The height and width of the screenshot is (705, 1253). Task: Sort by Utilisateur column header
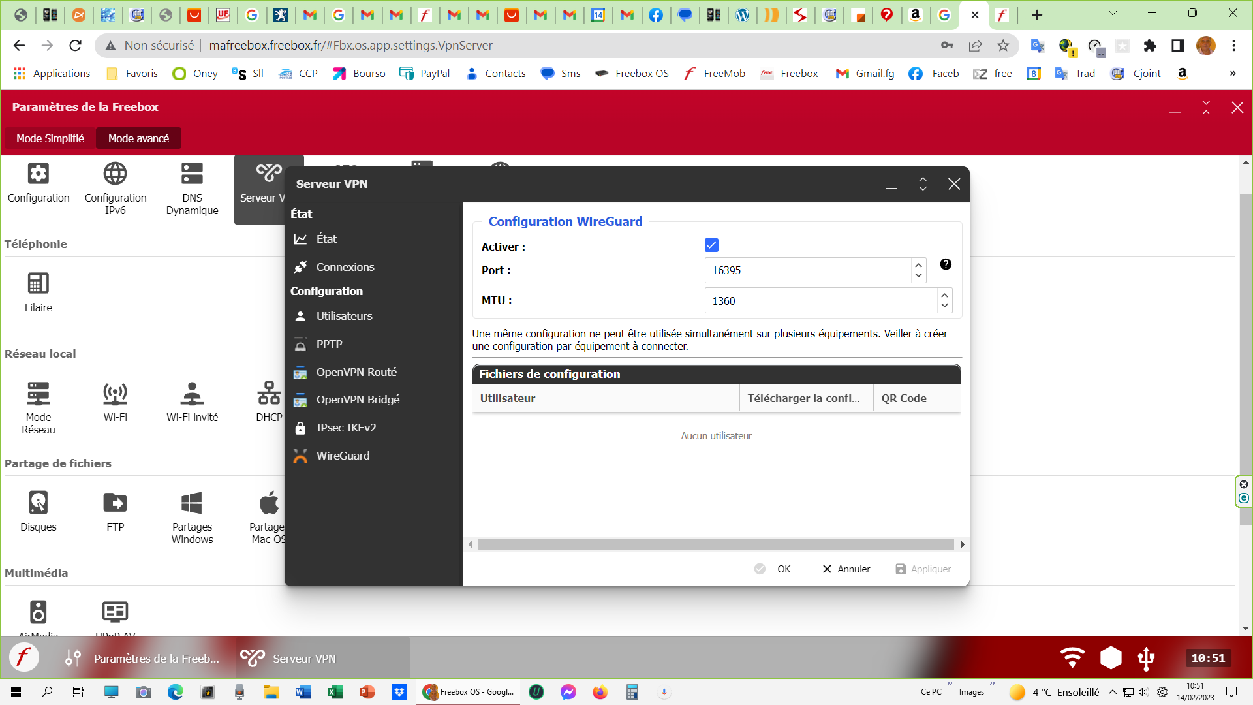606,398
